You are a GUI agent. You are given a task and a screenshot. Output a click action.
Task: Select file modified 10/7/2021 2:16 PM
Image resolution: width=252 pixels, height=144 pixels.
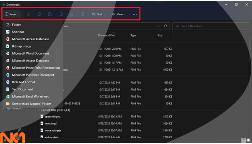pyautogui.click(x=109, y=96)
